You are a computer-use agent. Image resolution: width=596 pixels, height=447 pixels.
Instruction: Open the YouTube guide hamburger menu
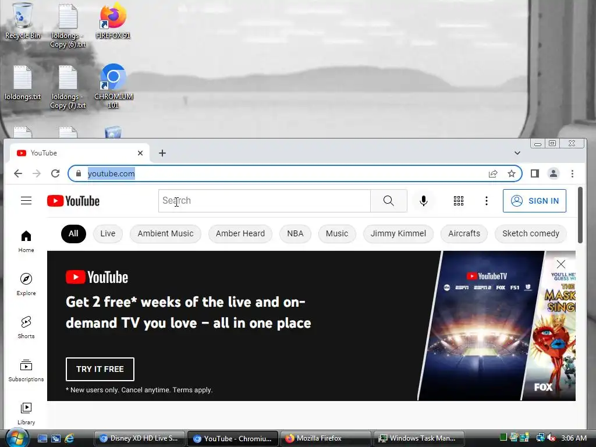(x=26, y=200)
